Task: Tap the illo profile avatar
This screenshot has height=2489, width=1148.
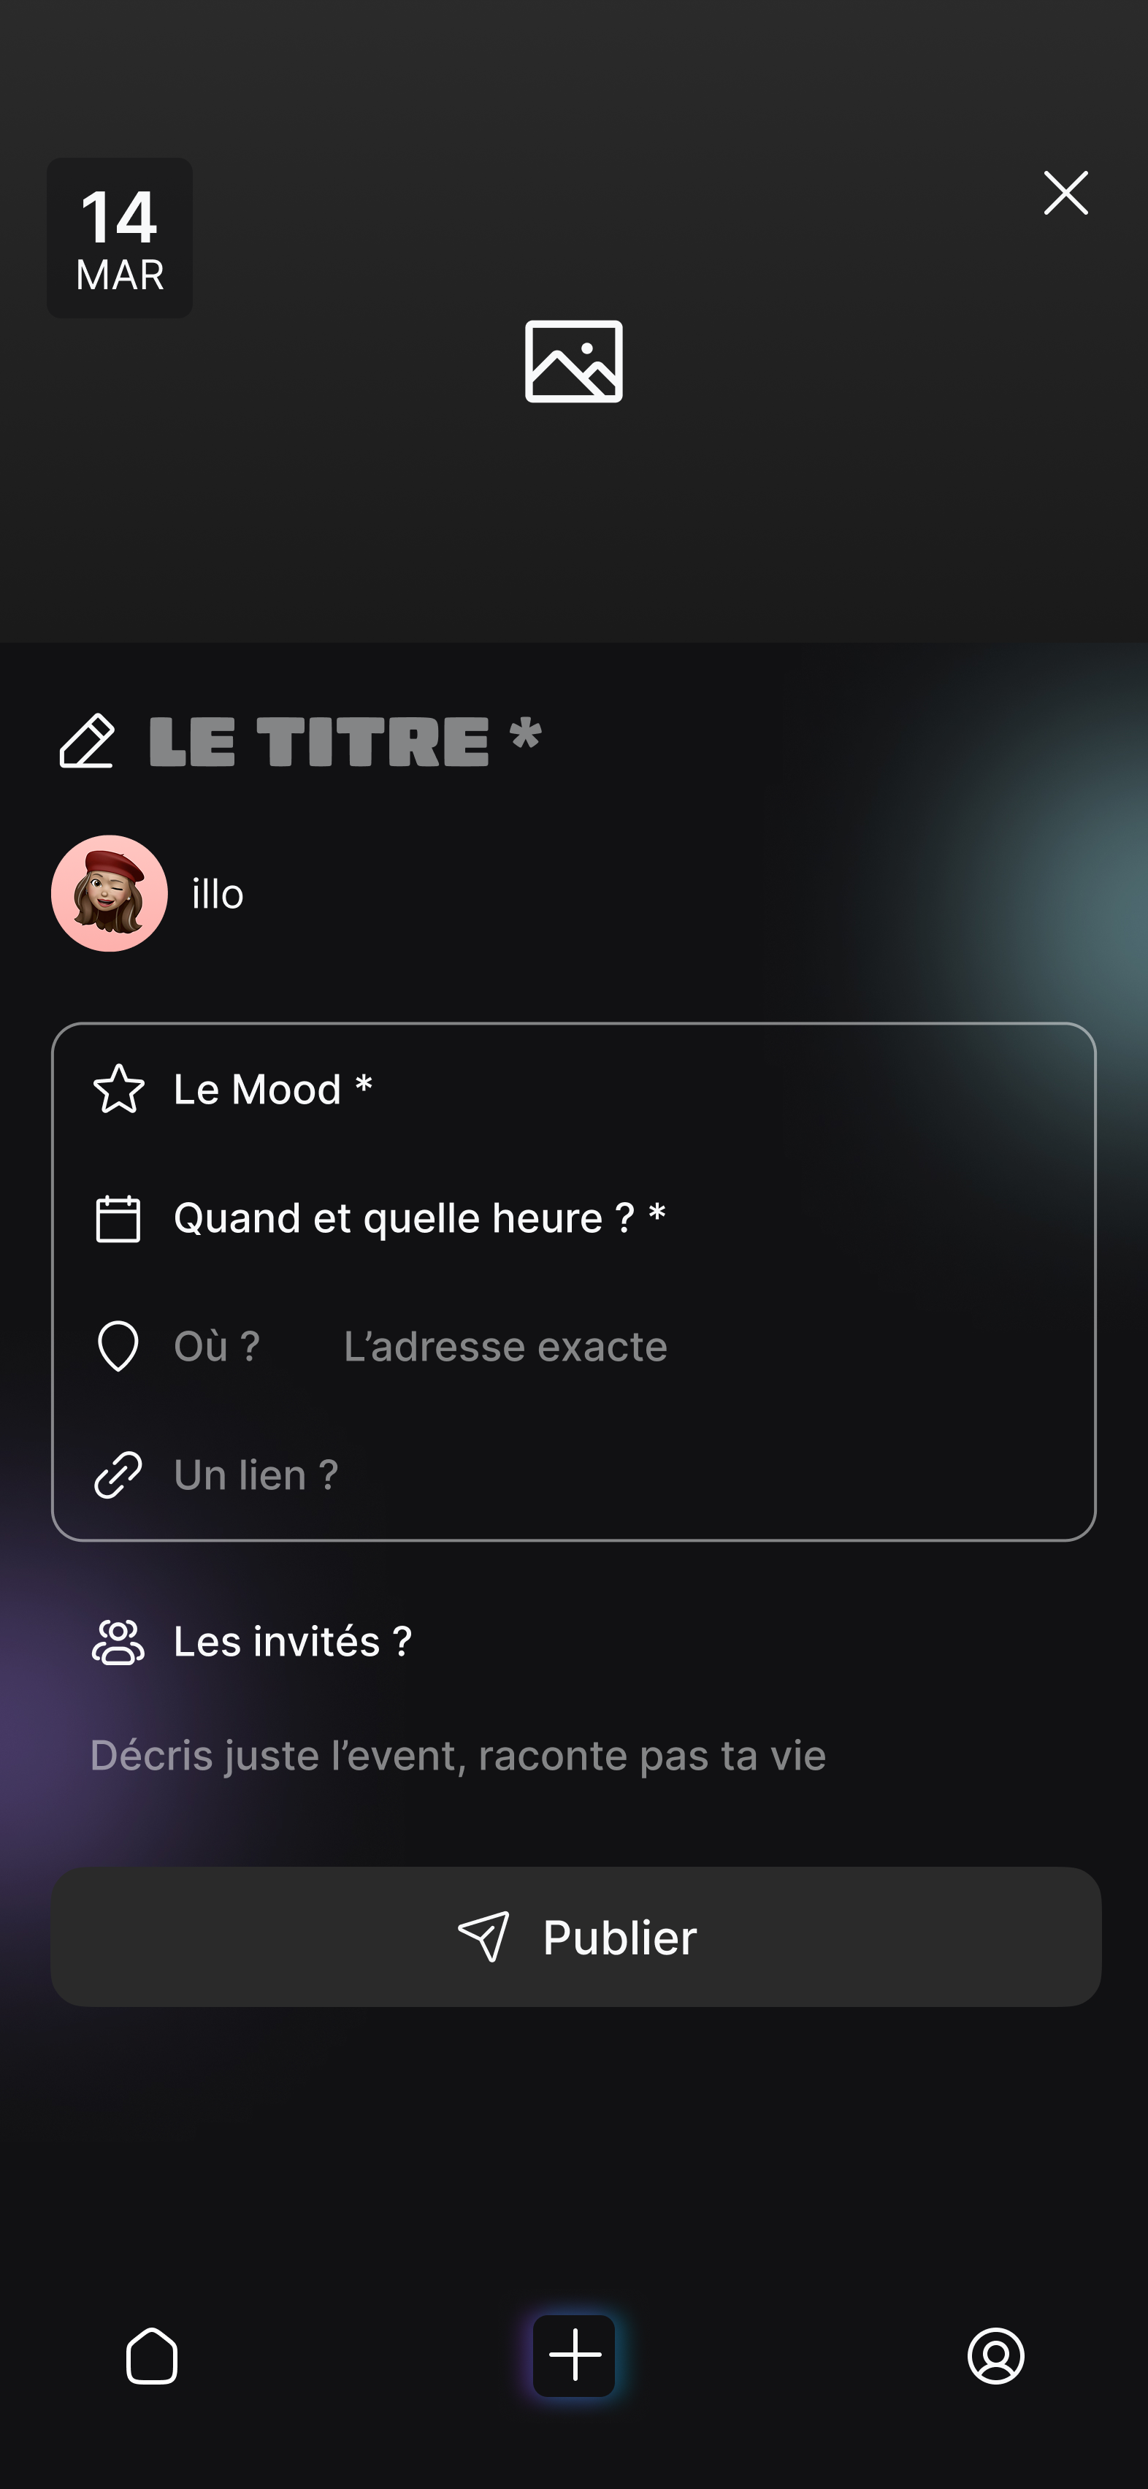Action: (110, 894)
